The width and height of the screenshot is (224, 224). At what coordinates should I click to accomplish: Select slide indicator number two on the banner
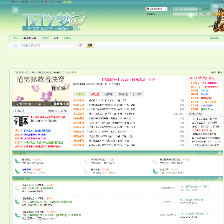(x=58, y=104)
